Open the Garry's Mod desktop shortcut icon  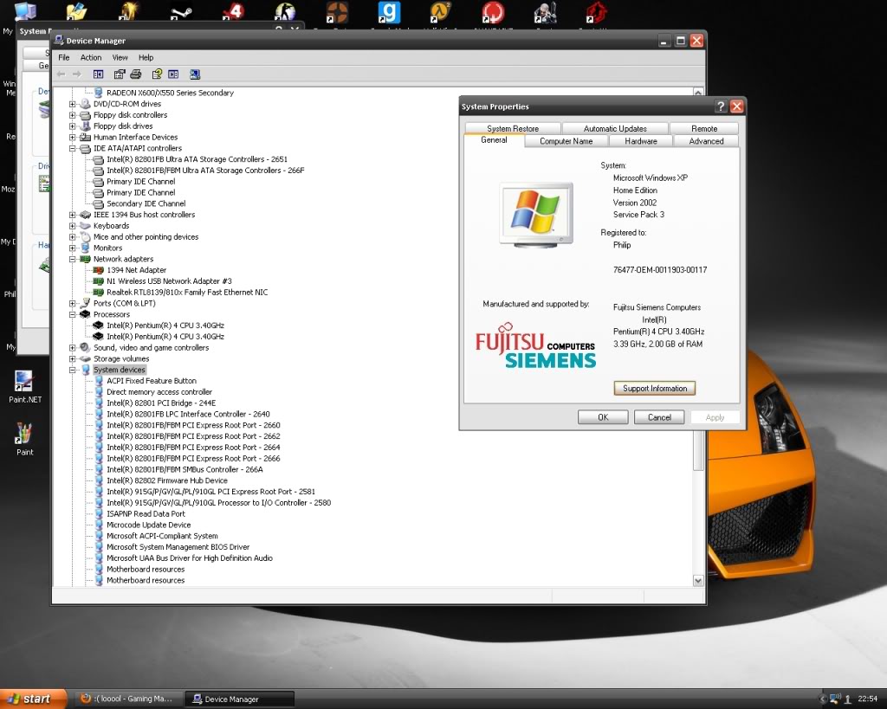pyautogui.click(x=389, y=12)
